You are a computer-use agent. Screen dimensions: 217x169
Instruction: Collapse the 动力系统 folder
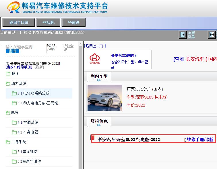tap(19, 83)
